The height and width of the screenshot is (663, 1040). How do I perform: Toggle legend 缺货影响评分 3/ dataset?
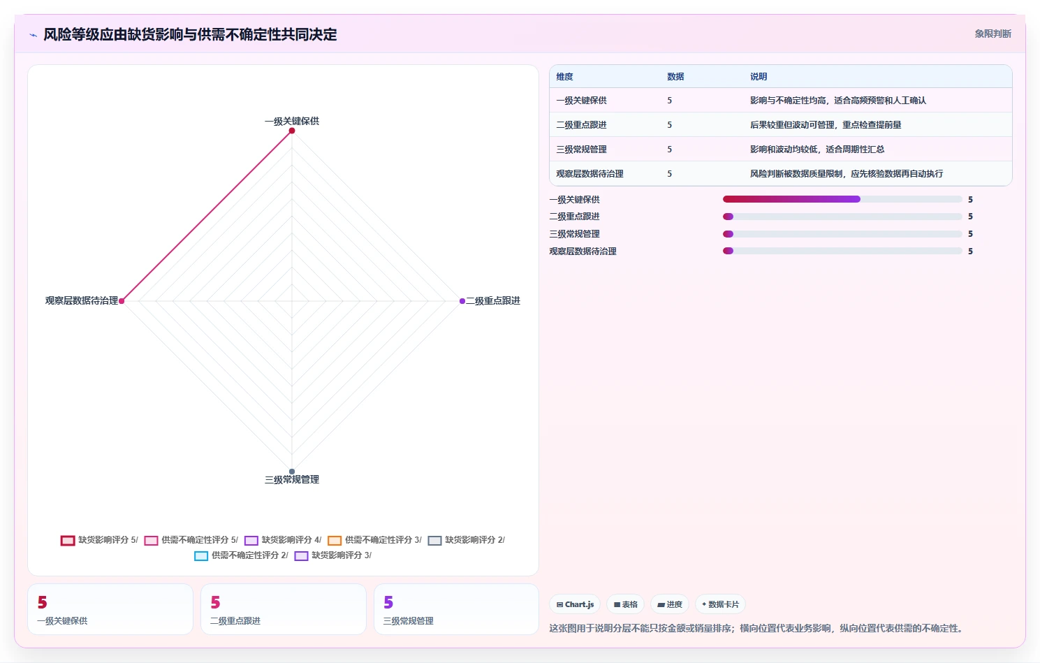click(332, 555)
